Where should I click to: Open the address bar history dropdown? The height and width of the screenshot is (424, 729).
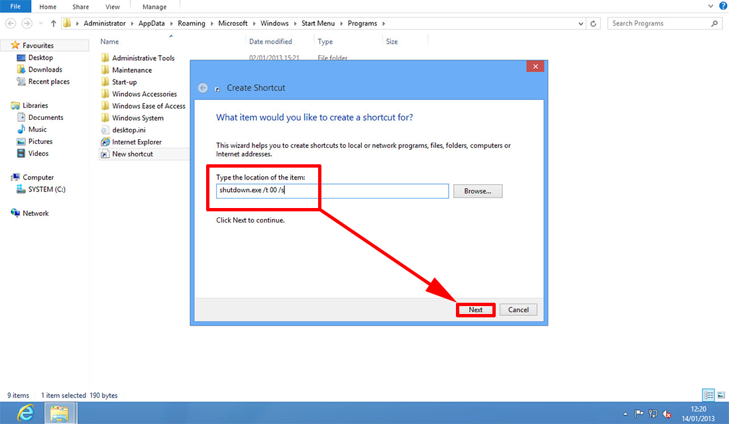pos(581,23)
